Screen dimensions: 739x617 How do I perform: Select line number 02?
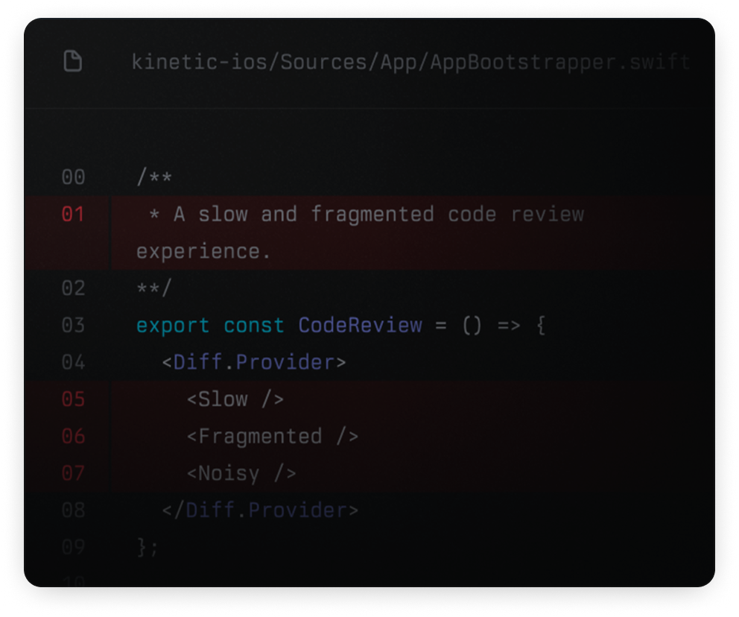(74, 288)
